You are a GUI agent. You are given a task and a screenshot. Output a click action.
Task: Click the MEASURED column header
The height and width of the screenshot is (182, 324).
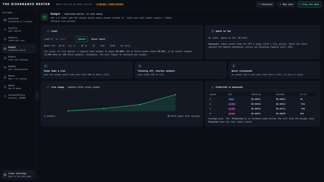(280, 94)
